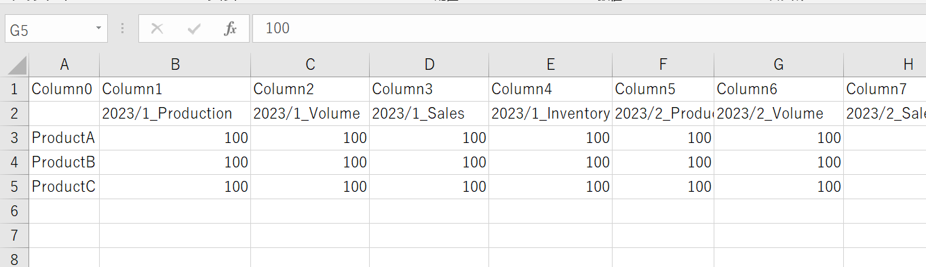Click cell ProductC
The image size is (926, 267).
(64, 186)
